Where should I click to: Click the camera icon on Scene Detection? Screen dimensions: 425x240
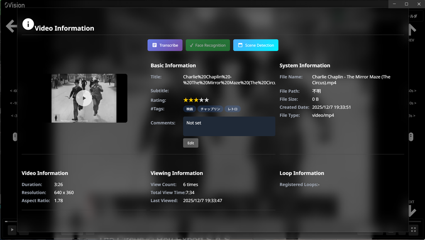click(241, 45)
